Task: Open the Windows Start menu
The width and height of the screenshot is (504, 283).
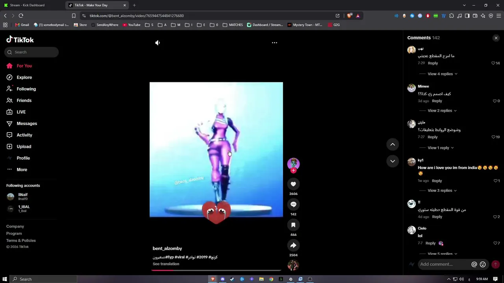Action: pyautogui.click(x=5, y=279)
